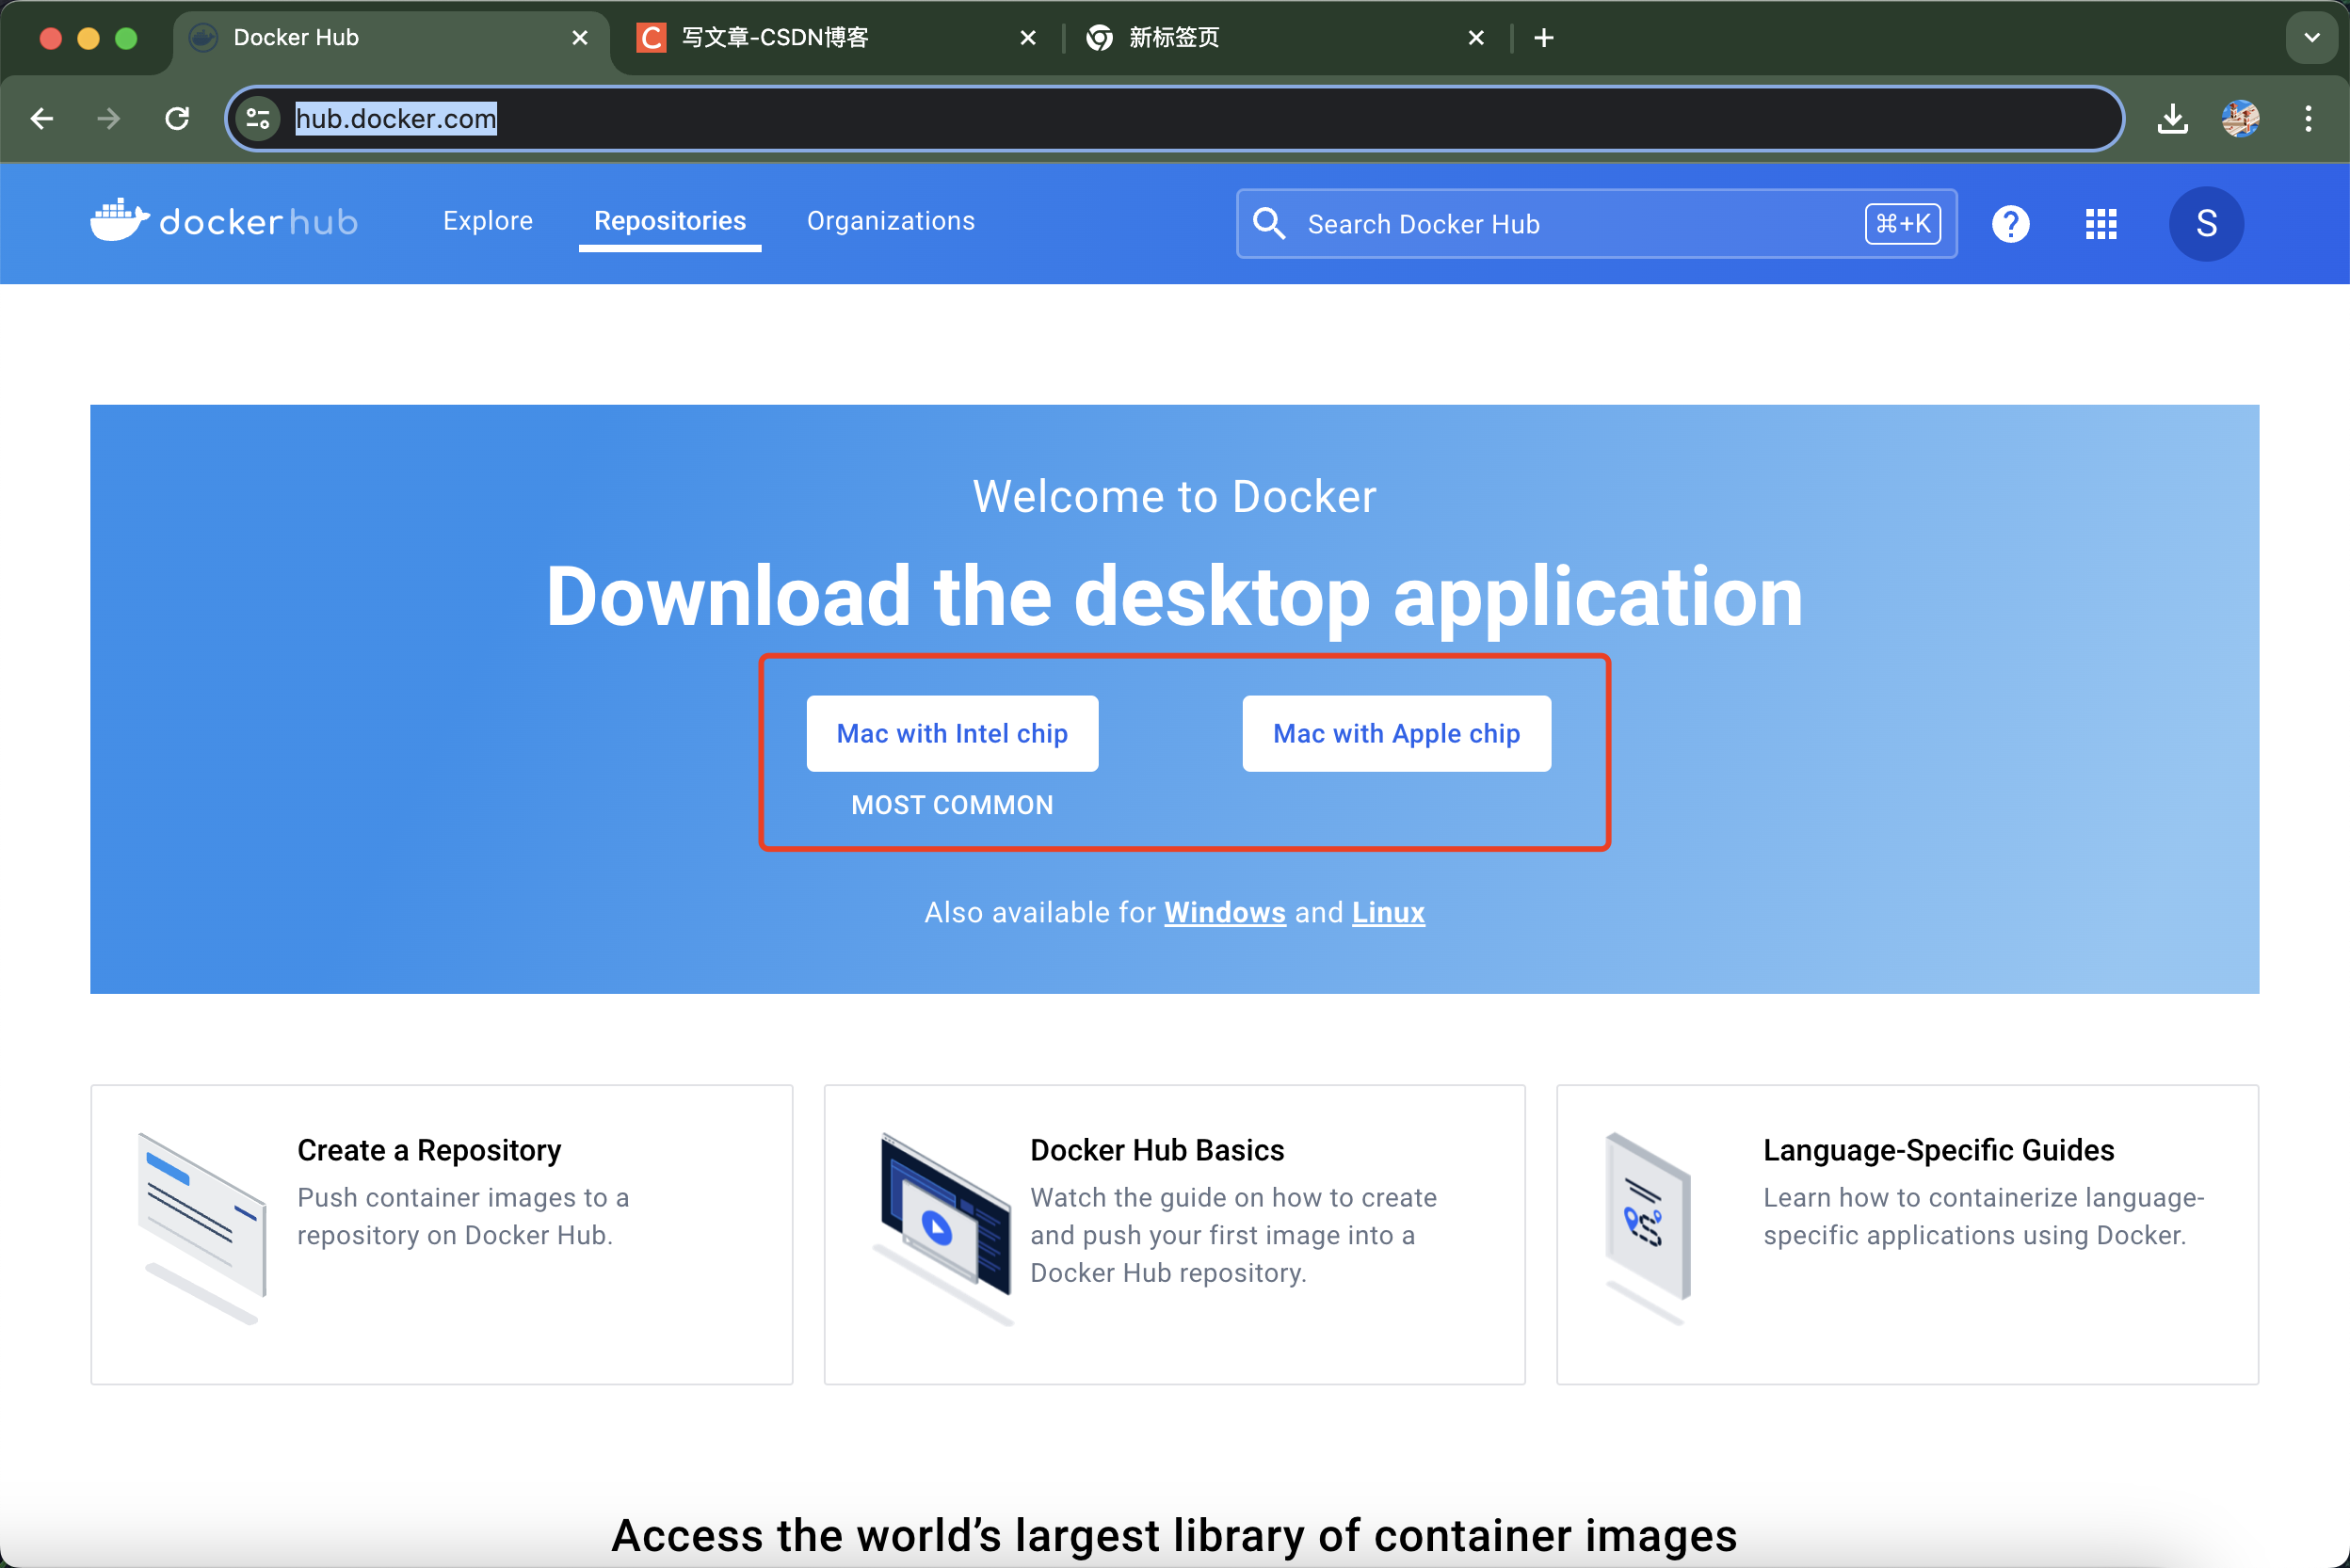
Task: Expand the tab search chevron
Action: coord(2311,38)
